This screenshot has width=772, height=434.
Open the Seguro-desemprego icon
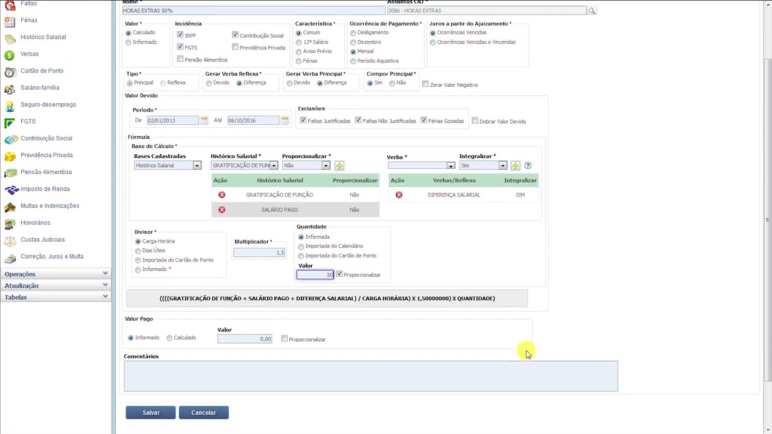(x=10, y=105)
